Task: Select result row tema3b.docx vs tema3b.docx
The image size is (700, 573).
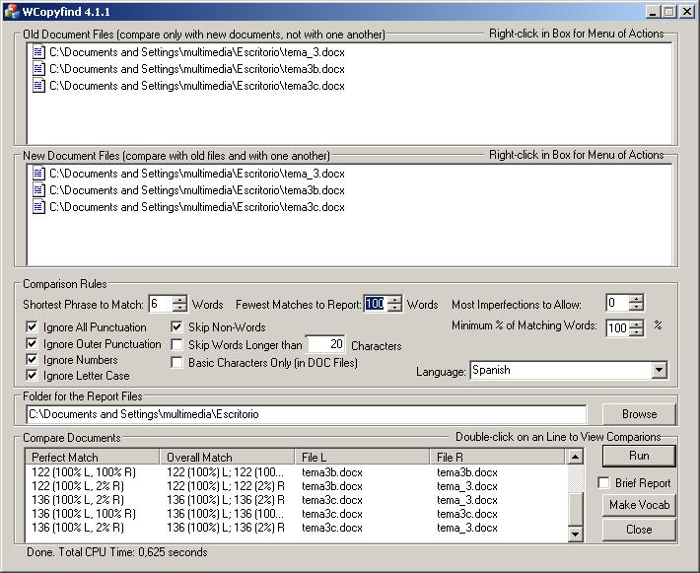Action: coord(296,472)
